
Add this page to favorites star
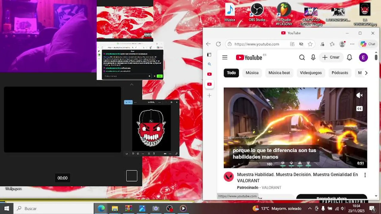[x=310, y=44]
